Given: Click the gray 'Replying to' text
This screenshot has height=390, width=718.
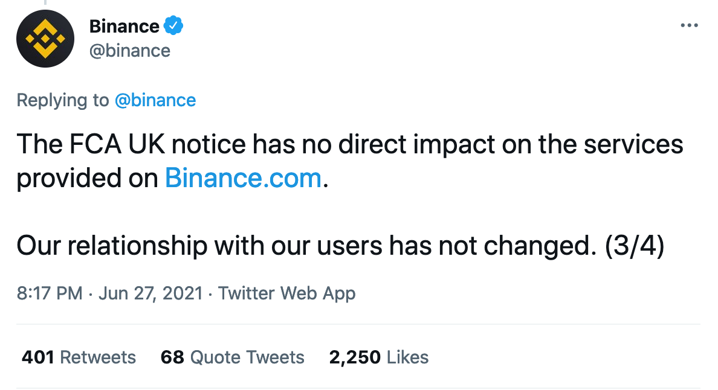Looking at the screenshot, I should 63,100.
